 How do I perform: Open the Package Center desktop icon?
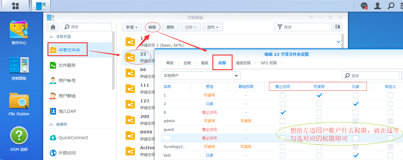(19, 32)
